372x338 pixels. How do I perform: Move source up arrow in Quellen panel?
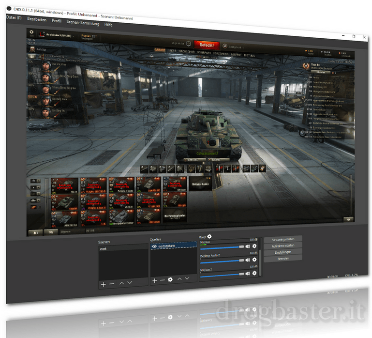pyautogui.click(x=179, y=278)
